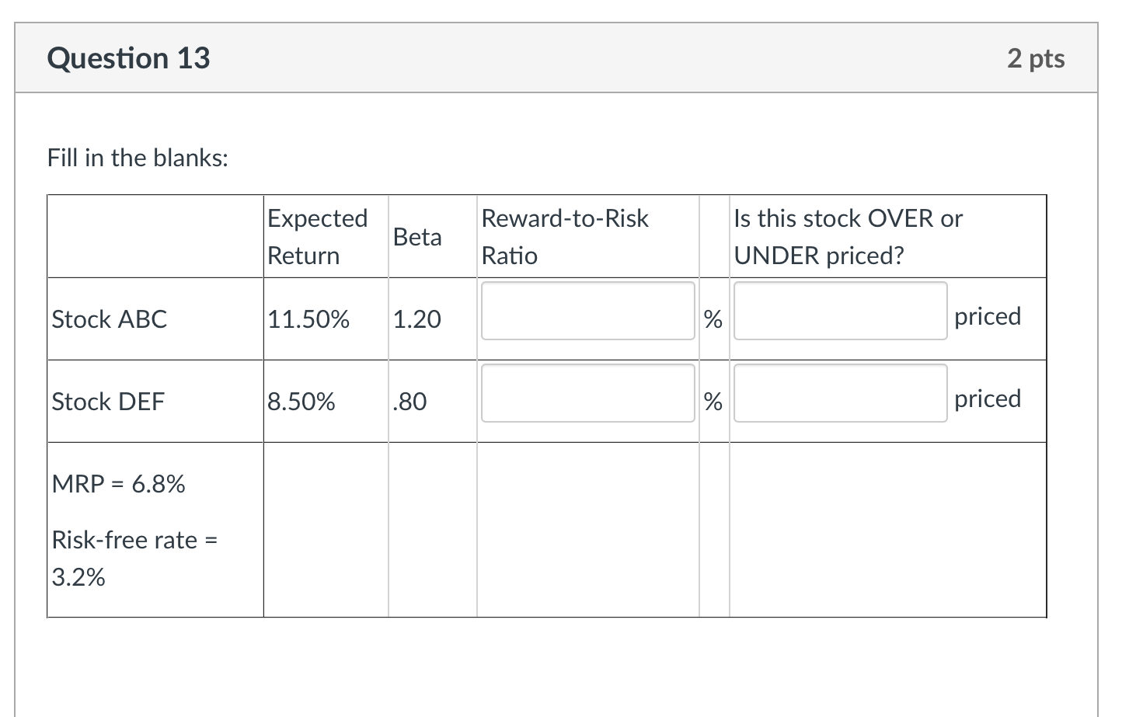This screenshot has height=717, width=1143.
Task: Click the MRP = 6.8% text
Action: tap(118, 484)
